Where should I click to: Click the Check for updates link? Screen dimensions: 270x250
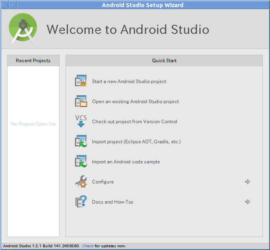pos(88,246)
